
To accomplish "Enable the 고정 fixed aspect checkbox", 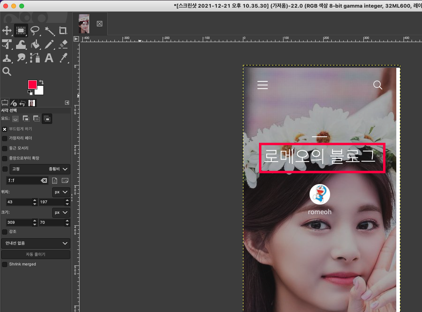I will point(4,169).
